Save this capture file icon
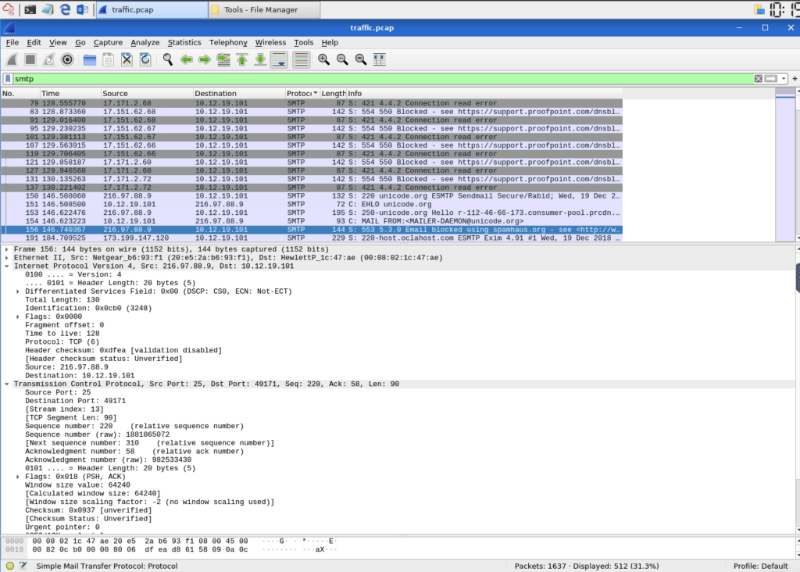Viewport: 800px width, 572px height. coord(108,59)
